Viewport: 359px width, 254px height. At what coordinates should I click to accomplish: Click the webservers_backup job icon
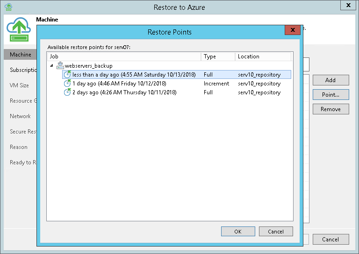pyautogui.click(x=60, y=66)
